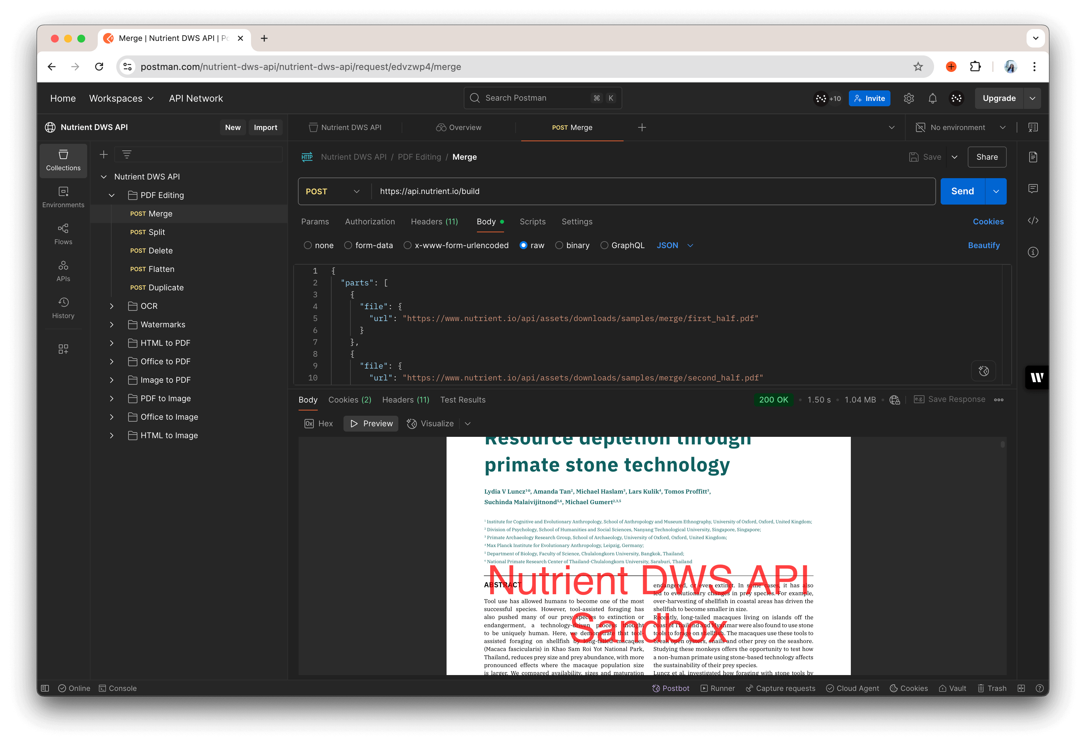Image resolution: width=1086 pixels, height=745 pixels.
Task: Open the Environments panel in left sidebar
Action: (63, 197)
